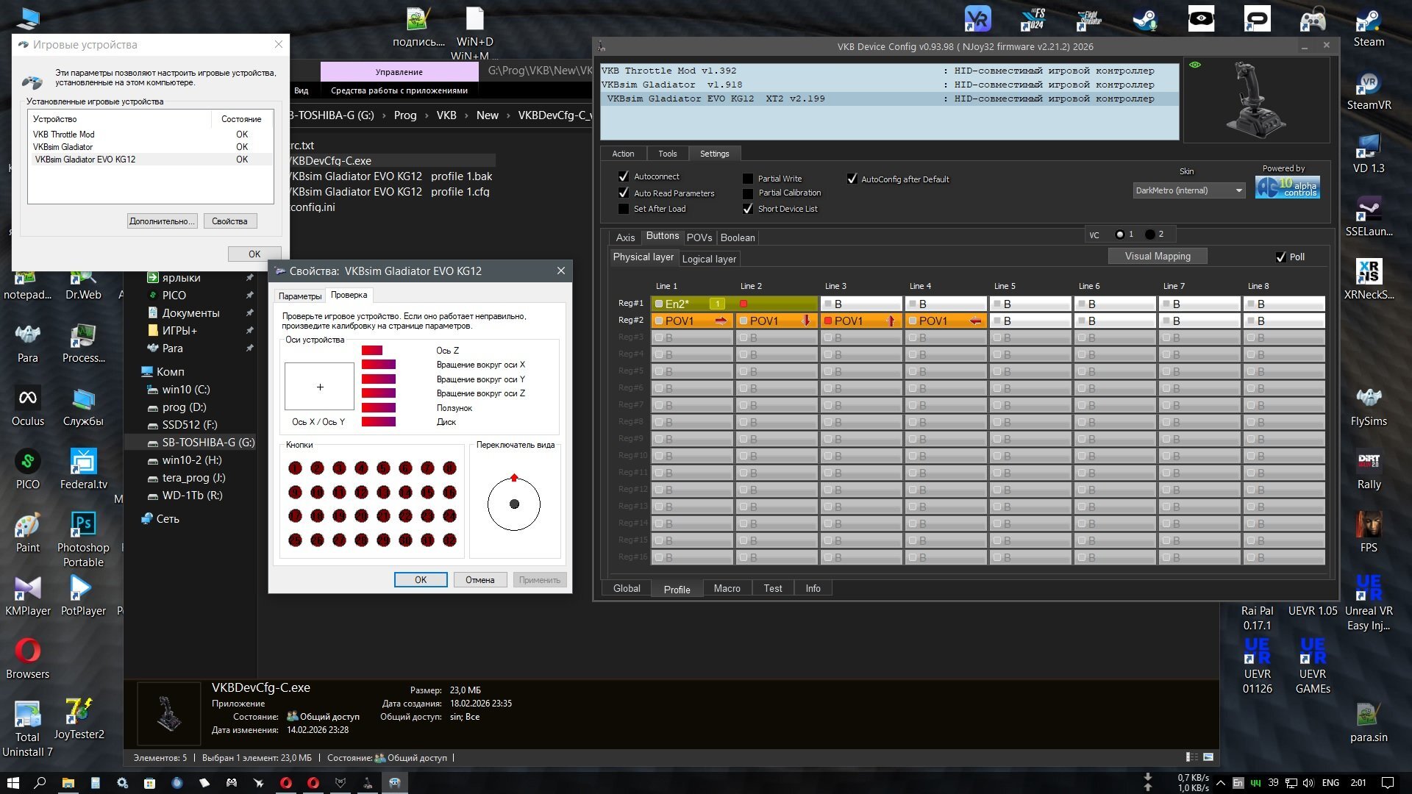Click the Visual Mapping button
The height and width of the screenshot is (794, 1412).
1157,256
